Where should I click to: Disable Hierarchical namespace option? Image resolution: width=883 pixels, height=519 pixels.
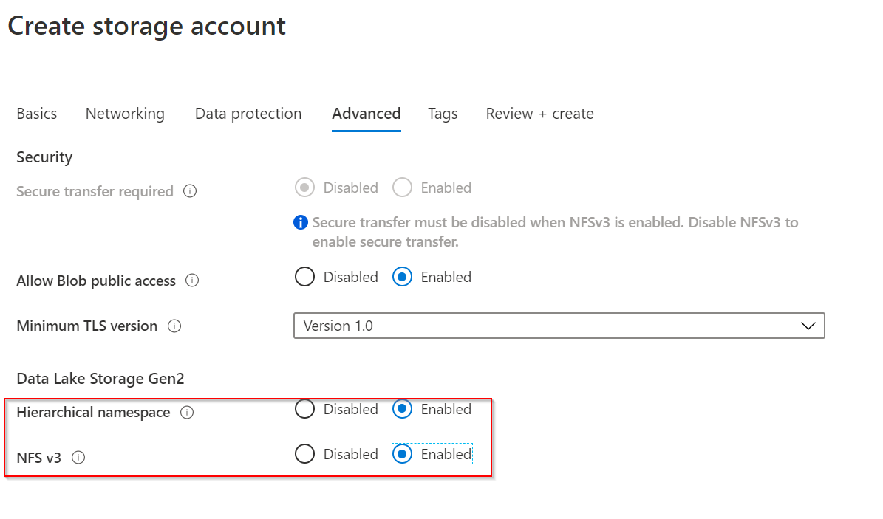coord(304,409)
